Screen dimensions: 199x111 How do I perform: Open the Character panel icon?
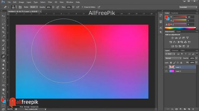(161, 28)
